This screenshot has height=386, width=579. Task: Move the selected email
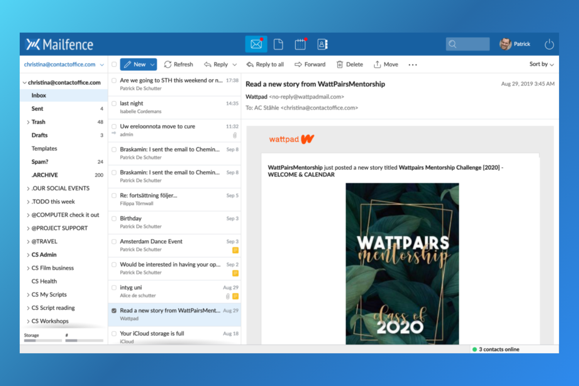386,64
